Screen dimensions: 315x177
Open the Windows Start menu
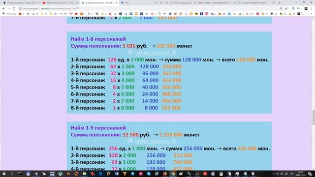tap(3, 174)
